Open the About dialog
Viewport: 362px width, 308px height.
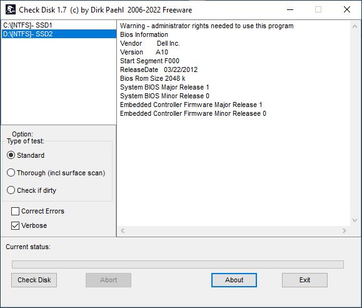coord(234,280)
